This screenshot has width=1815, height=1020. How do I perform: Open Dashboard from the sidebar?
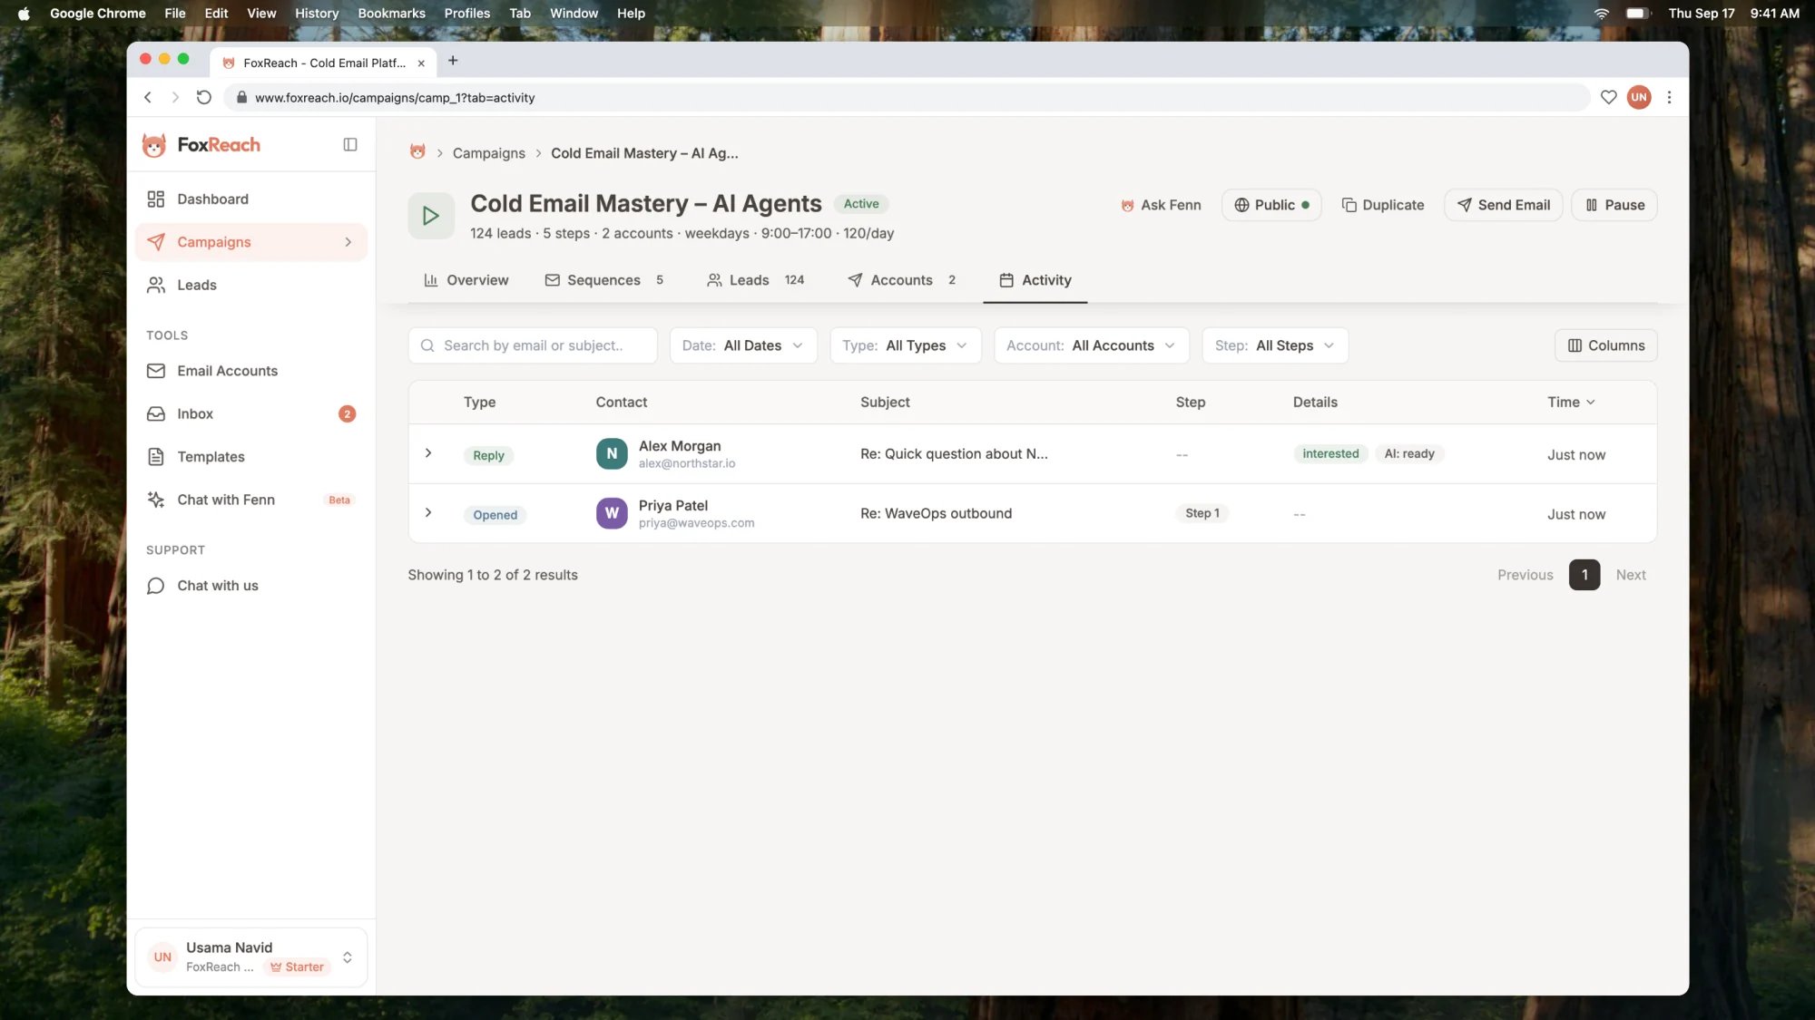tap(251, 199)
